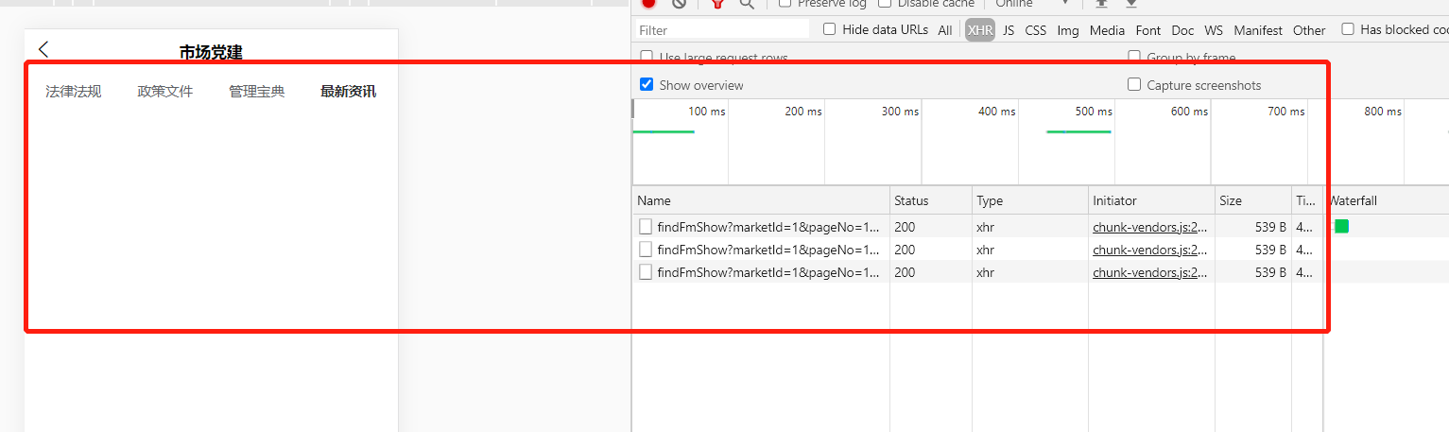Select the JS request type filter

(x=1009, y=30)
